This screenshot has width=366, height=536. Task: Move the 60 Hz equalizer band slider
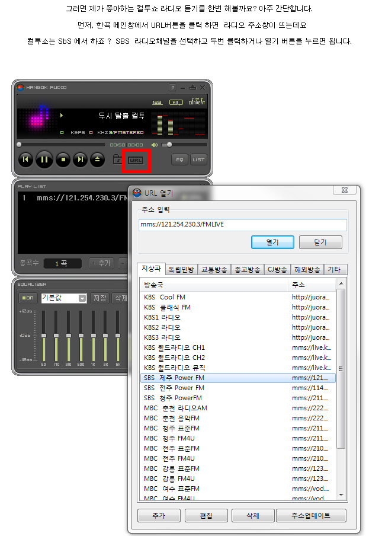pyautogui.click(x=44, y=336)
